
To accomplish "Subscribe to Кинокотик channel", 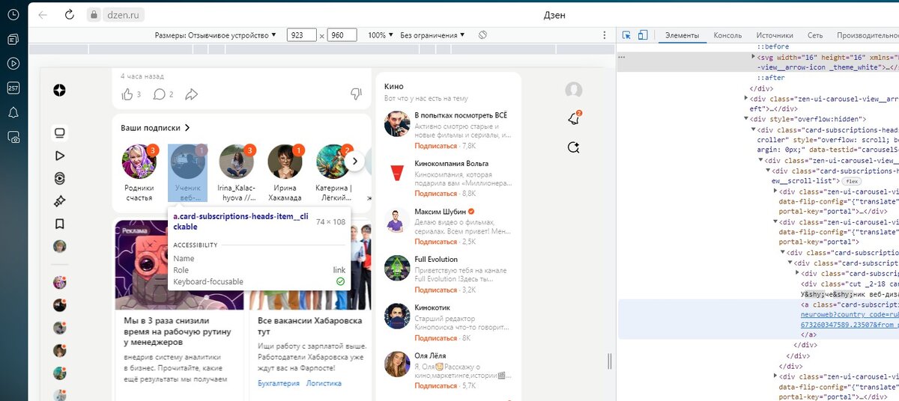I will [435, 338].
